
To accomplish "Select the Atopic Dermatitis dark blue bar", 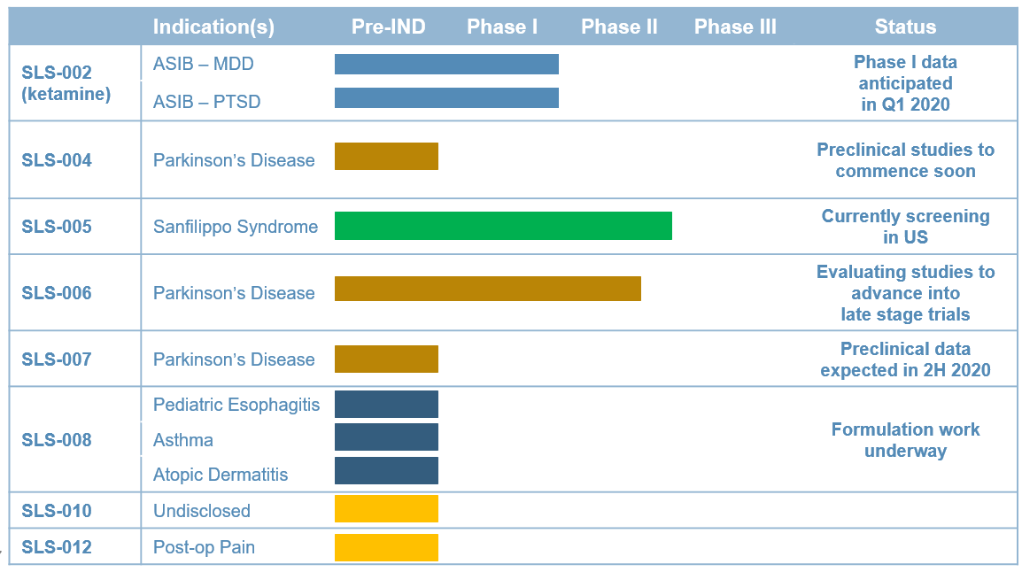I will click(386, 470).
